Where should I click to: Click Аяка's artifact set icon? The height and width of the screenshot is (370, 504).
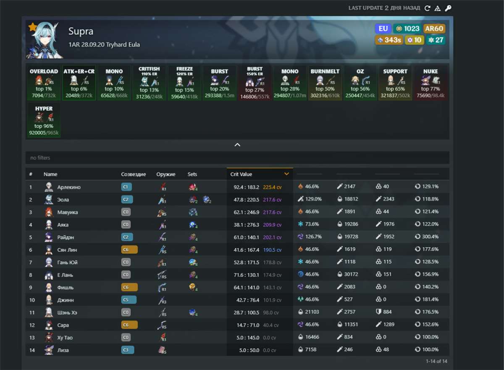(193, 225)
